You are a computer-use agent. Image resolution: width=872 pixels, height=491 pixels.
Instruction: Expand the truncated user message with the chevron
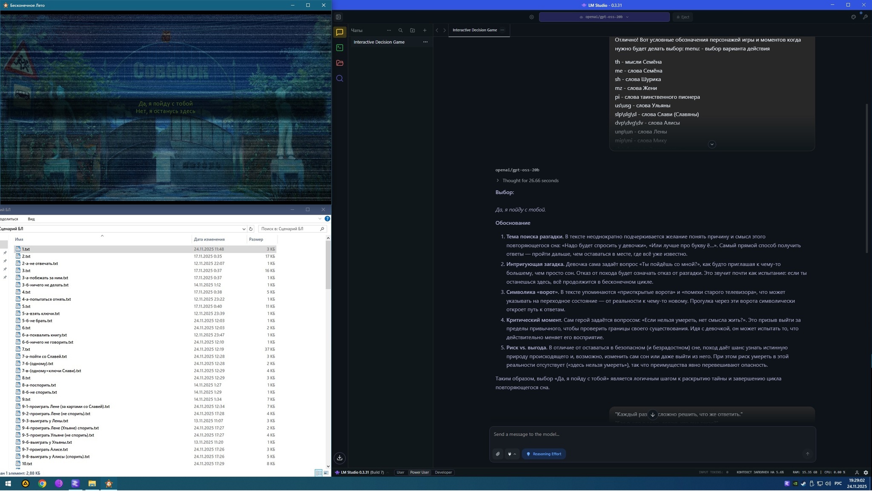tap(711, 144)
